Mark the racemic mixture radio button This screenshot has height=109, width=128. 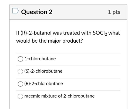(20, 96)
